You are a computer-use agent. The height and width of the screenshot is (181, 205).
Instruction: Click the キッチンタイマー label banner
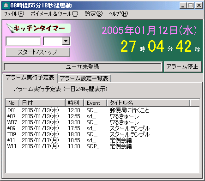pyautogui.click(x=38, y=28)
